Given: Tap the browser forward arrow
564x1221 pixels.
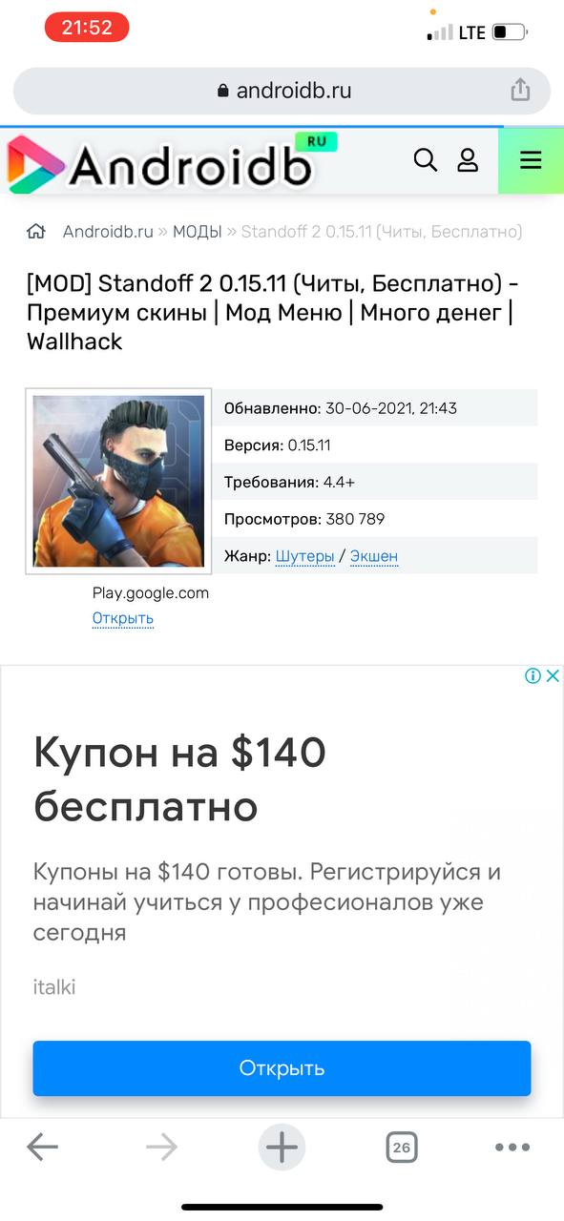Looking at the screenshot, I should pos(161,1147).
